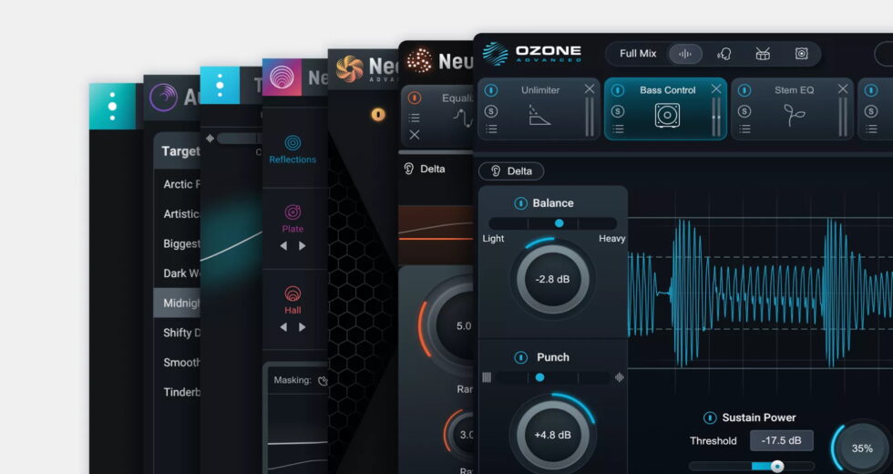
Task: Click the Full Mix label in Ozone
Action: click(638, 54)
